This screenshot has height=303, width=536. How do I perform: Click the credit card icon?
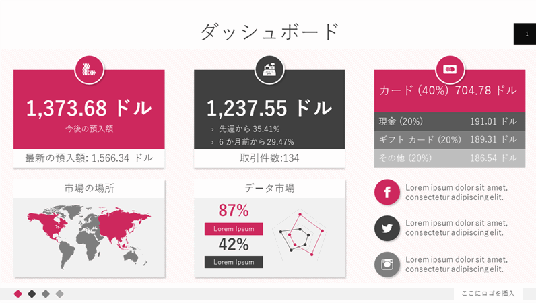point(449,69)
